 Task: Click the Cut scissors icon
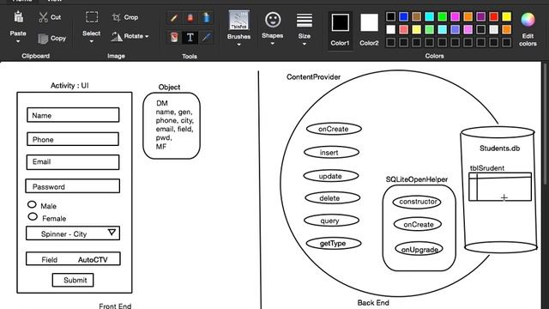pos(43,17)
